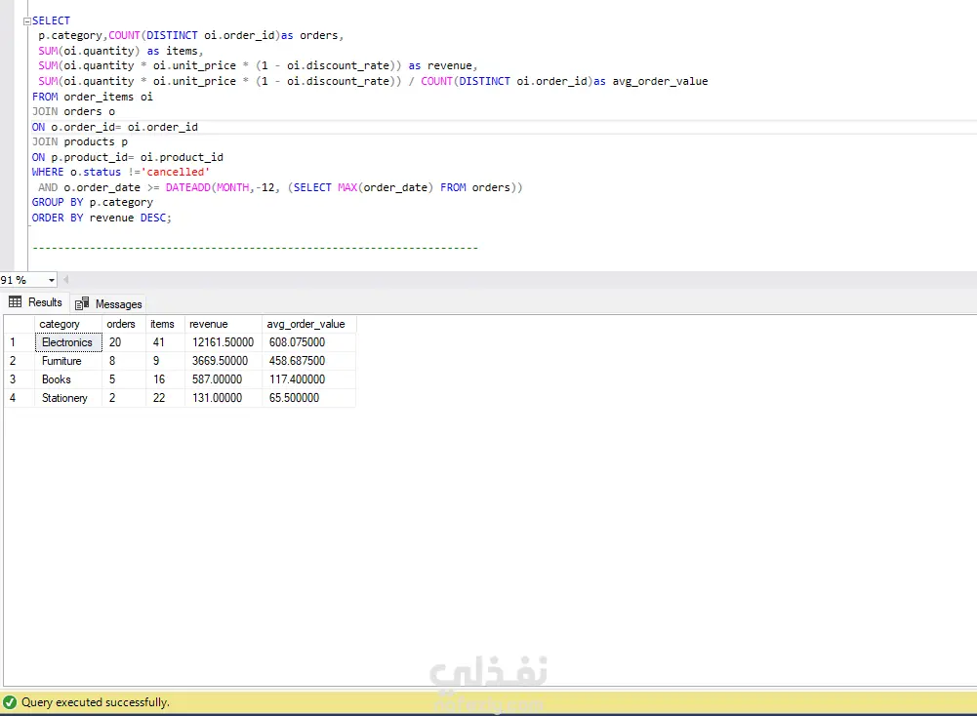The height and width of the screenshot is (716, 977).
Task: Click the avg_order_value column header
Action: click(308, 324)
